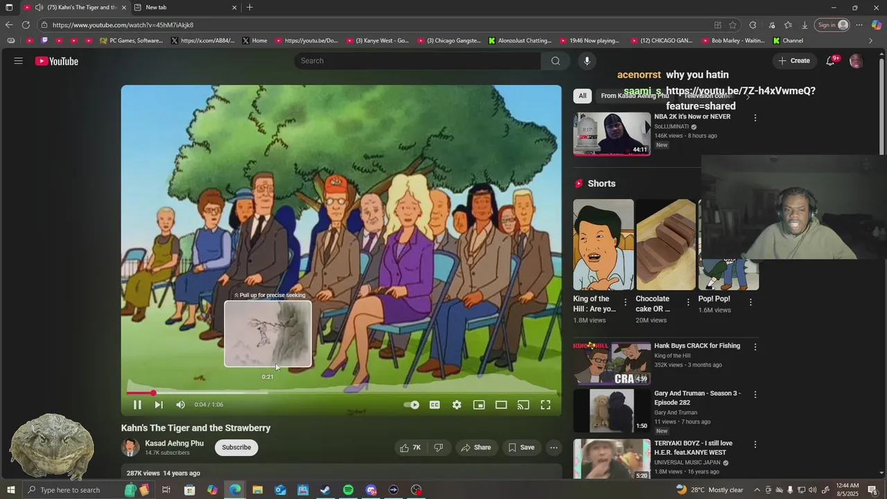887x499 pixels.
Task: Open NBA 2K It's Now or NEVER thumbnail
Action: [x=612, y=134]
